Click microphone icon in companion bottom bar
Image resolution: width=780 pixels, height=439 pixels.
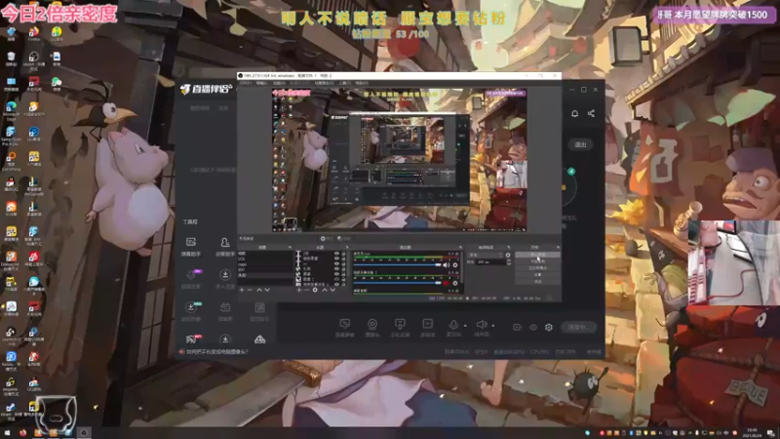[453, 325]
